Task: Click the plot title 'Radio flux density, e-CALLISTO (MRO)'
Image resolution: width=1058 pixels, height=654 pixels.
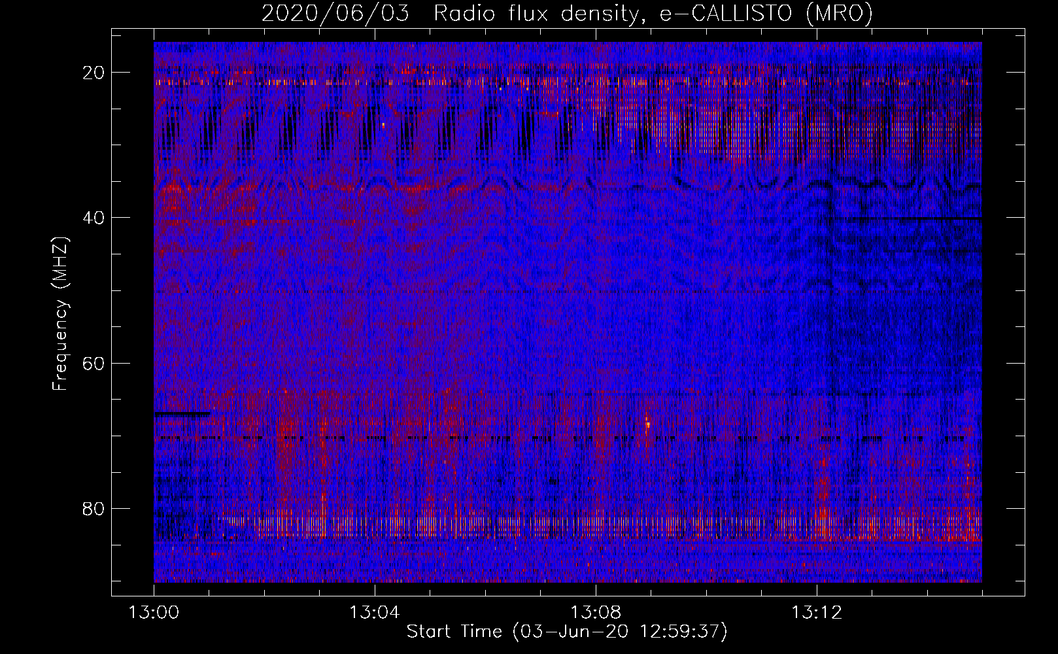Action: tap(653, 14)
